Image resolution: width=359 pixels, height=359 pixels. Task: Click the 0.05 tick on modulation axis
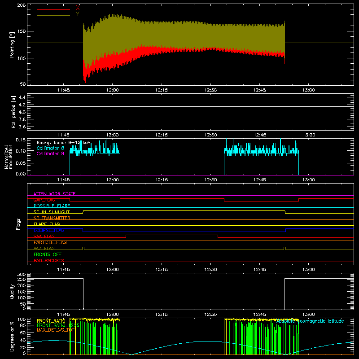tap(21, 163)
